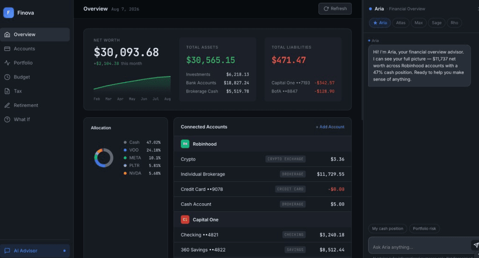The height and width of the screenshot is (258, 479).
Task: Click the SAVINGS tag
Action: [x=295, y=250]
